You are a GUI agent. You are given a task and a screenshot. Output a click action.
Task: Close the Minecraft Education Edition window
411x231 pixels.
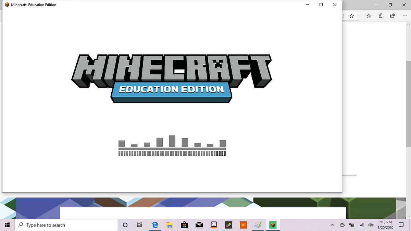point(335,5)
